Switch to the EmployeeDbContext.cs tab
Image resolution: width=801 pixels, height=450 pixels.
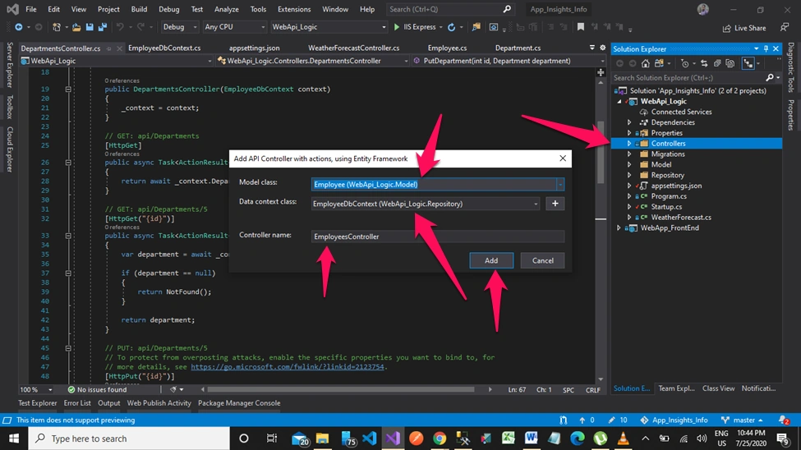pos(164,48)
